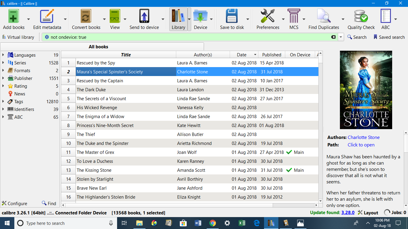The height and width of the screenshot is (229, 408).
Task: Expand the Rating category
Action: coord(3,86)
